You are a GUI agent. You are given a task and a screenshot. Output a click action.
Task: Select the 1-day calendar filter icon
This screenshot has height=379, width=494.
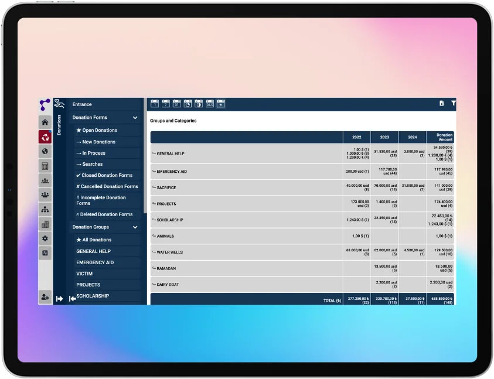tap(155, 104)
